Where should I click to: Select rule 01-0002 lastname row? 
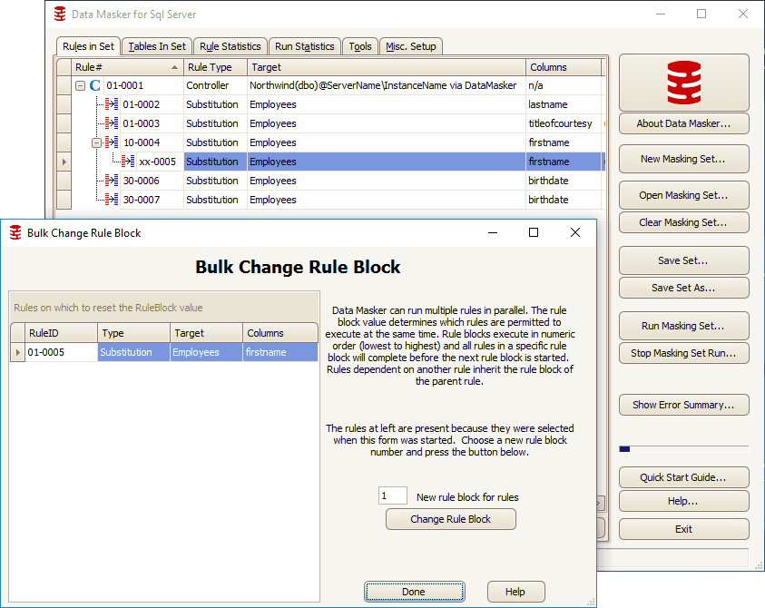tap(337, 104)
